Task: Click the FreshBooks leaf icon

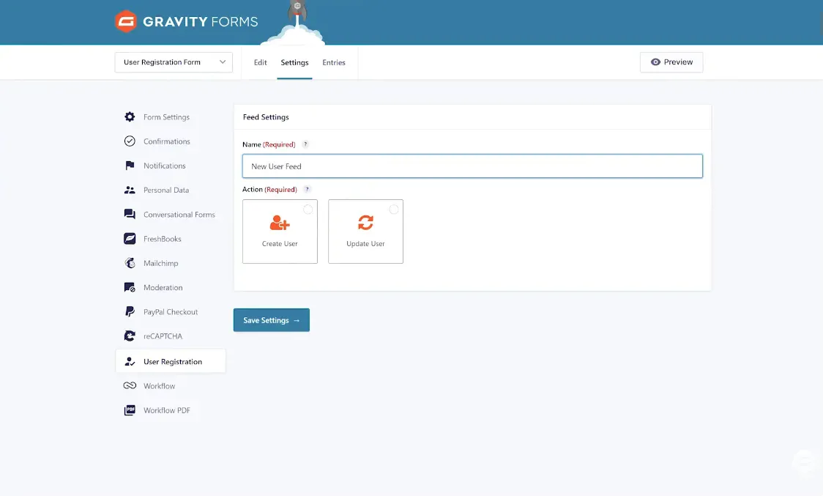Action: point(130,239)
